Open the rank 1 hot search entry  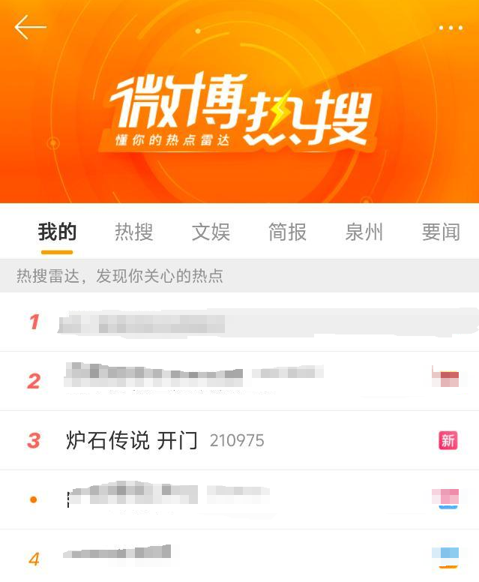pos(239,322)
